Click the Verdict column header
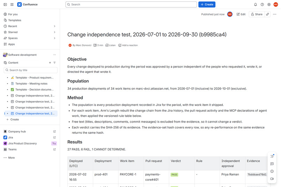 click(182, 163)
